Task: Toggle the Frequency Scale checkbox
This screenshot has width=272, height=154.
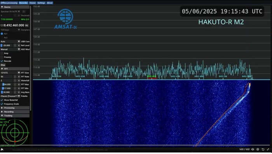Action: [2, 104]
